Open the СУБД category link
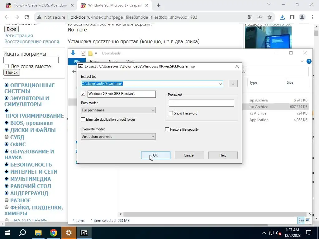Screen dimensions: 319x239 (x=17, y=137)
